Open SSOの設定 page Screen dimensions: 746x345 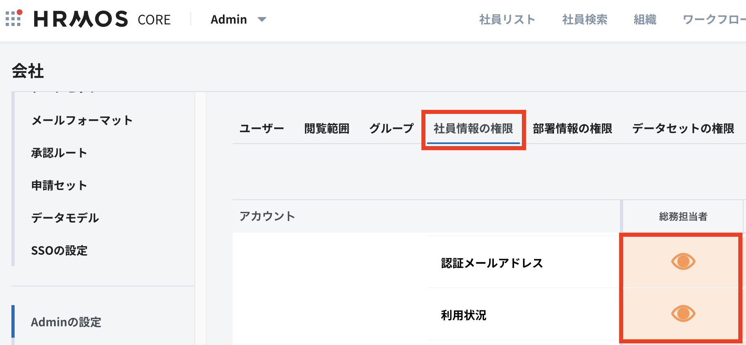pyautogui.click(x=59, y=251)
